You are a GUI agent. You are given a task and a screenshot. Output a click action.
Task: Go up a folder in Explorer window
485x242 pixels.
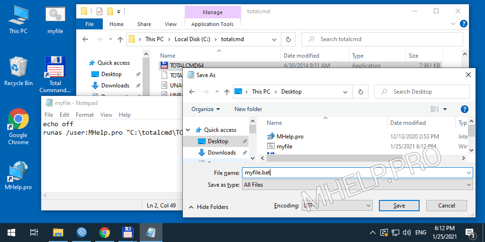120,39
